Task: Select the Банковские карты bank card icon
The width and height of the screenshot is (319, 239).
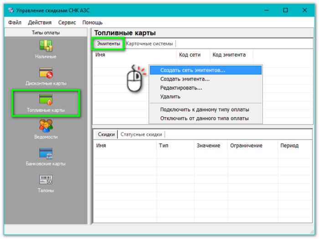Action: [x=46, y=153]
